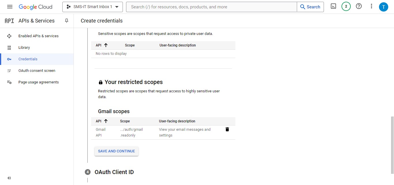Click the SAVE AND CONTINUE button
Viewport: 394px width, 185px height.
click(117, 151)
